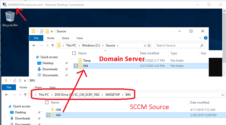Open recent locations dropdown in Source window
The image size is (226, 125).
click(47, 45)
